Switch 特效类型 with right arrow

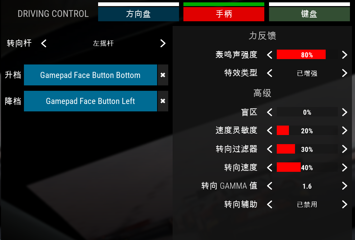(344, 73)
